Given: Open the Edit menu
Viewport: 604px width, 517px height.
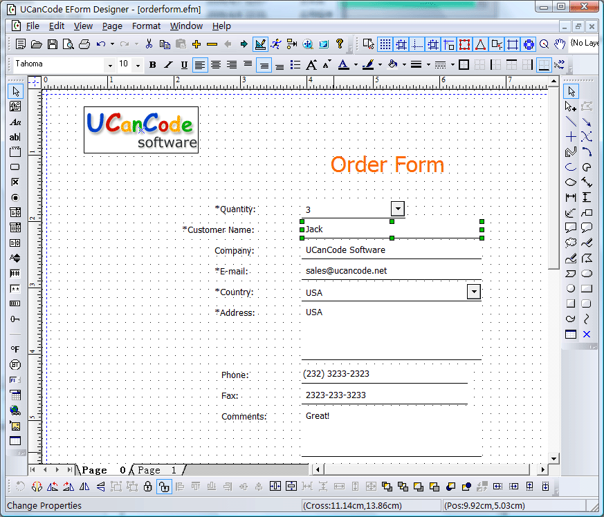Looking at the screenshot, I should pyautogui.click(x=57, y=26).
